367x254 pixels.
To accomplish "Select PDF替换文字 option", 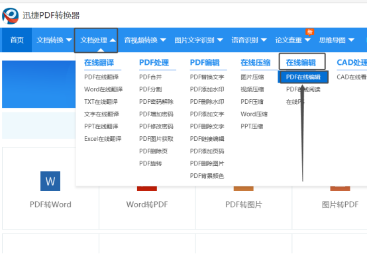I will pos(207,77).
